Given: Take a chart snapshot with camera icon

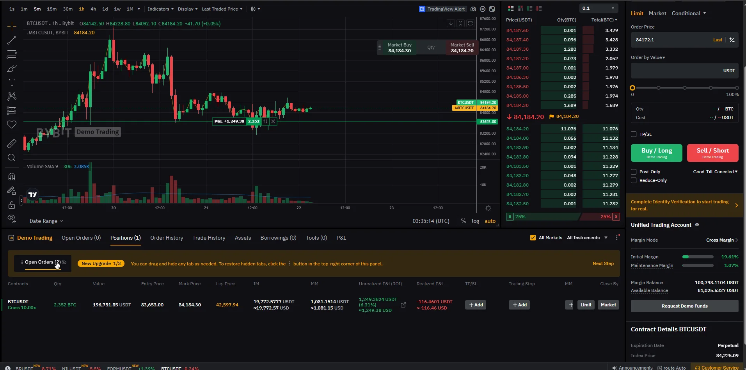Looking at the screenshot, I should tap(473, 9).
